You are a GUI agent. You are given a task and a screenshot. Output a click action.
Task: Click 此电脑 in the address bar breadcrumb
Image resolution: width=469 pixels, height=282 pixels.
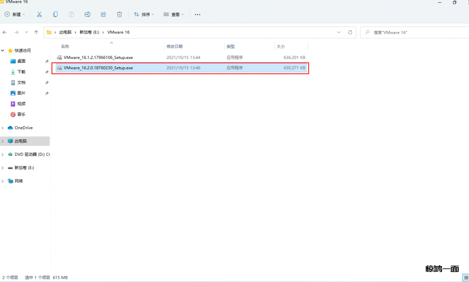tap(65, 32)
